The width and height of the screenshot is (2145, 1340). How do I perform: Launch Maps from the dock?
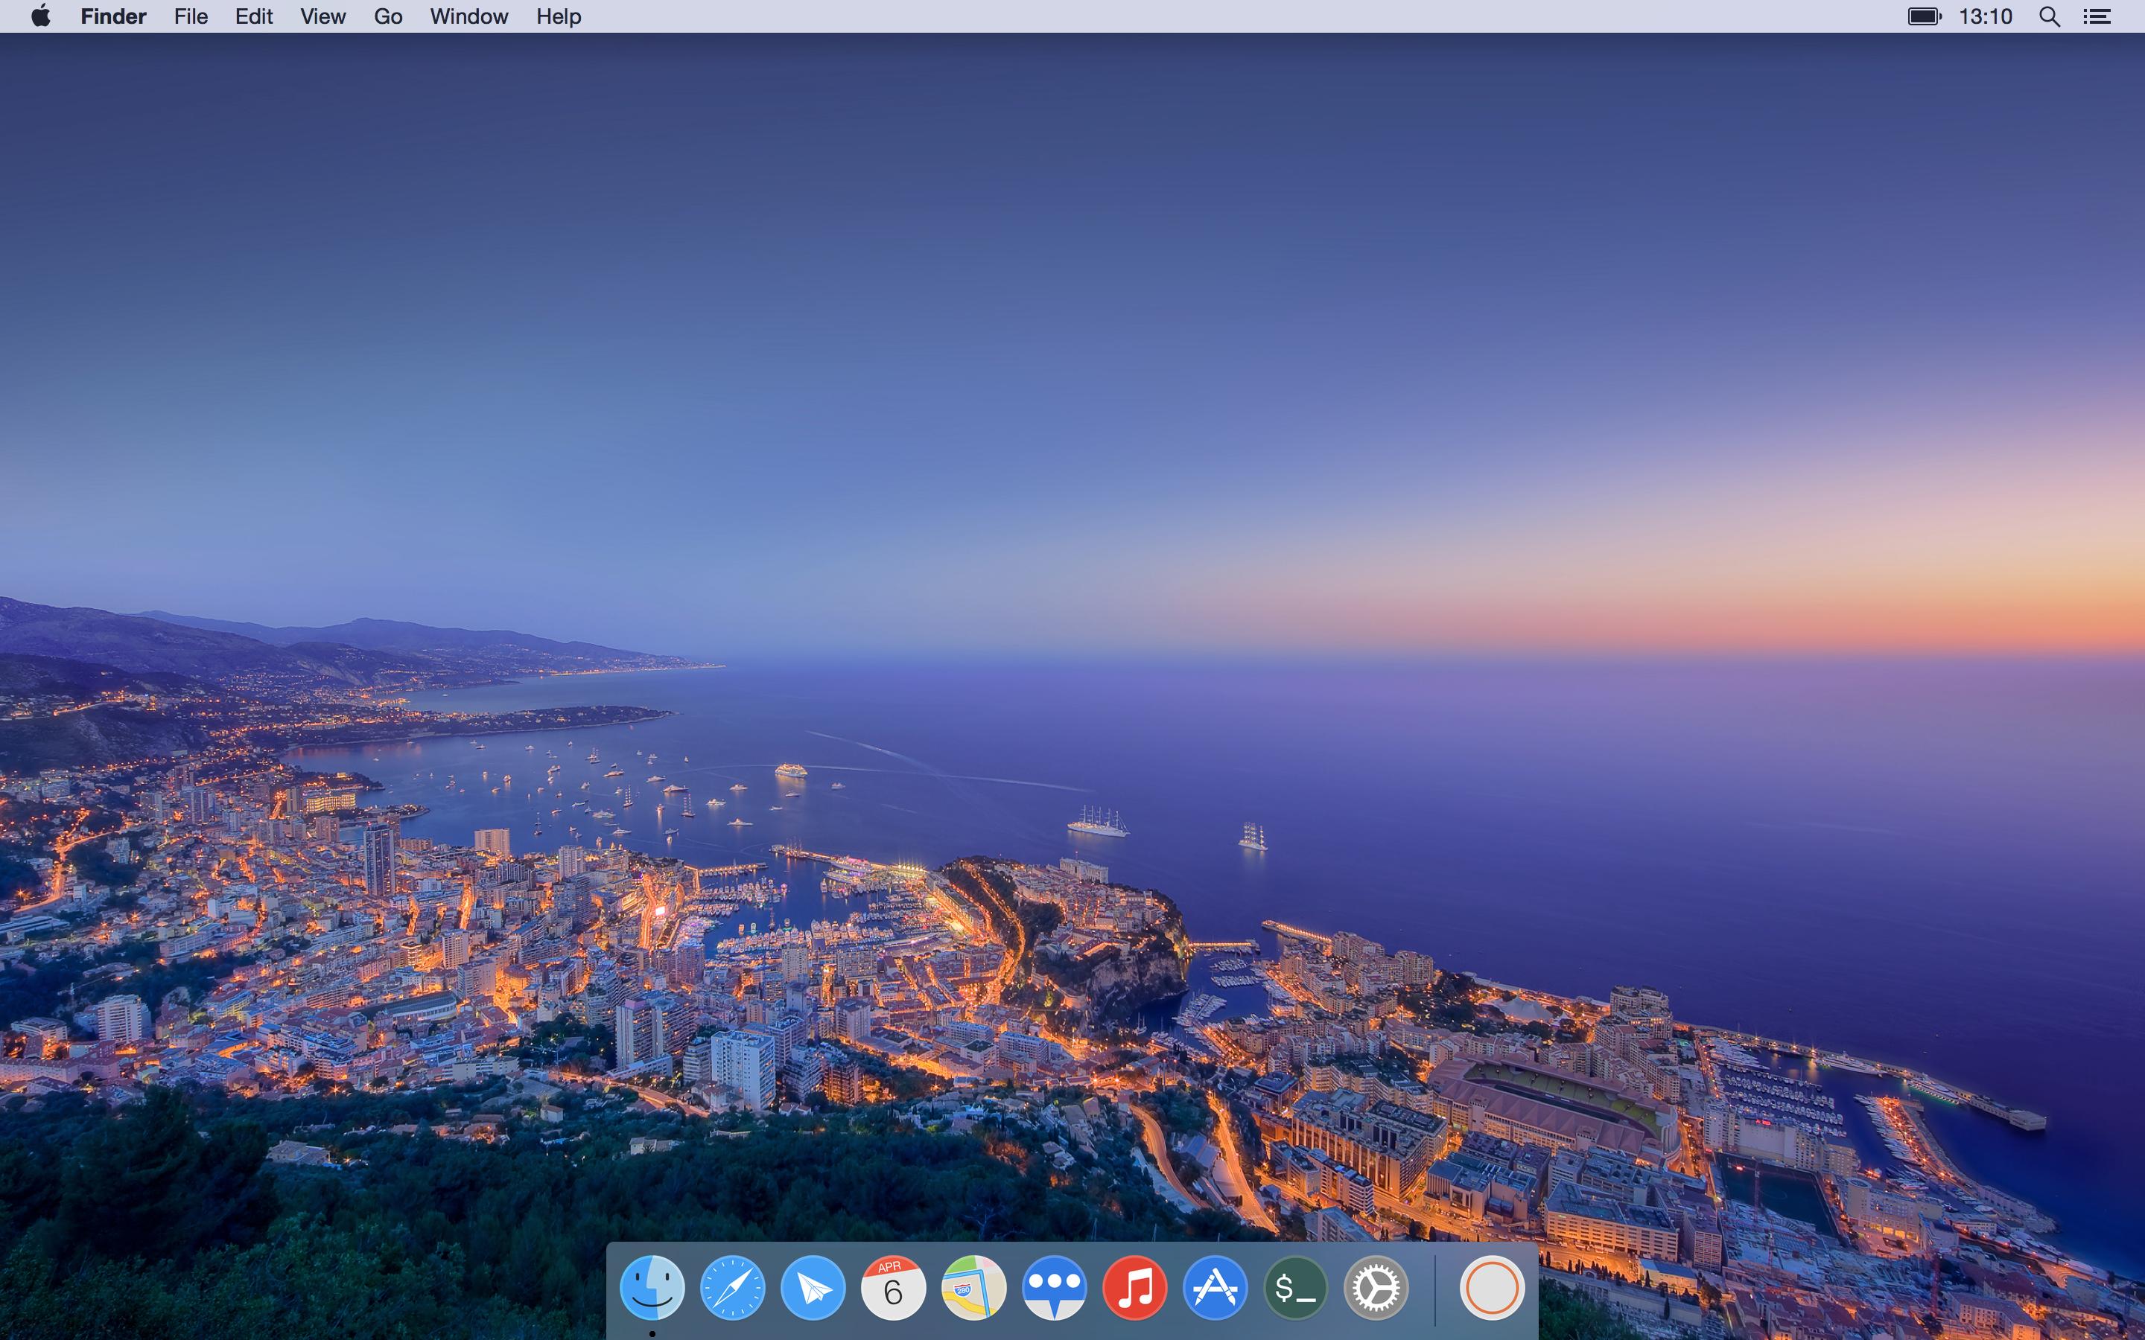pyautogui.click(x=973, y=1287)
